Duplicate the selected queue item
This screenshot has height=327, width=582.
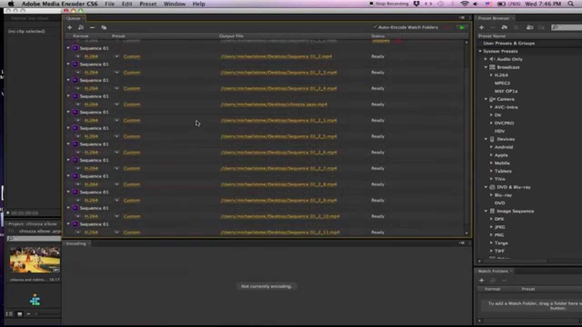pyautogui.click(x=104, y=27)
